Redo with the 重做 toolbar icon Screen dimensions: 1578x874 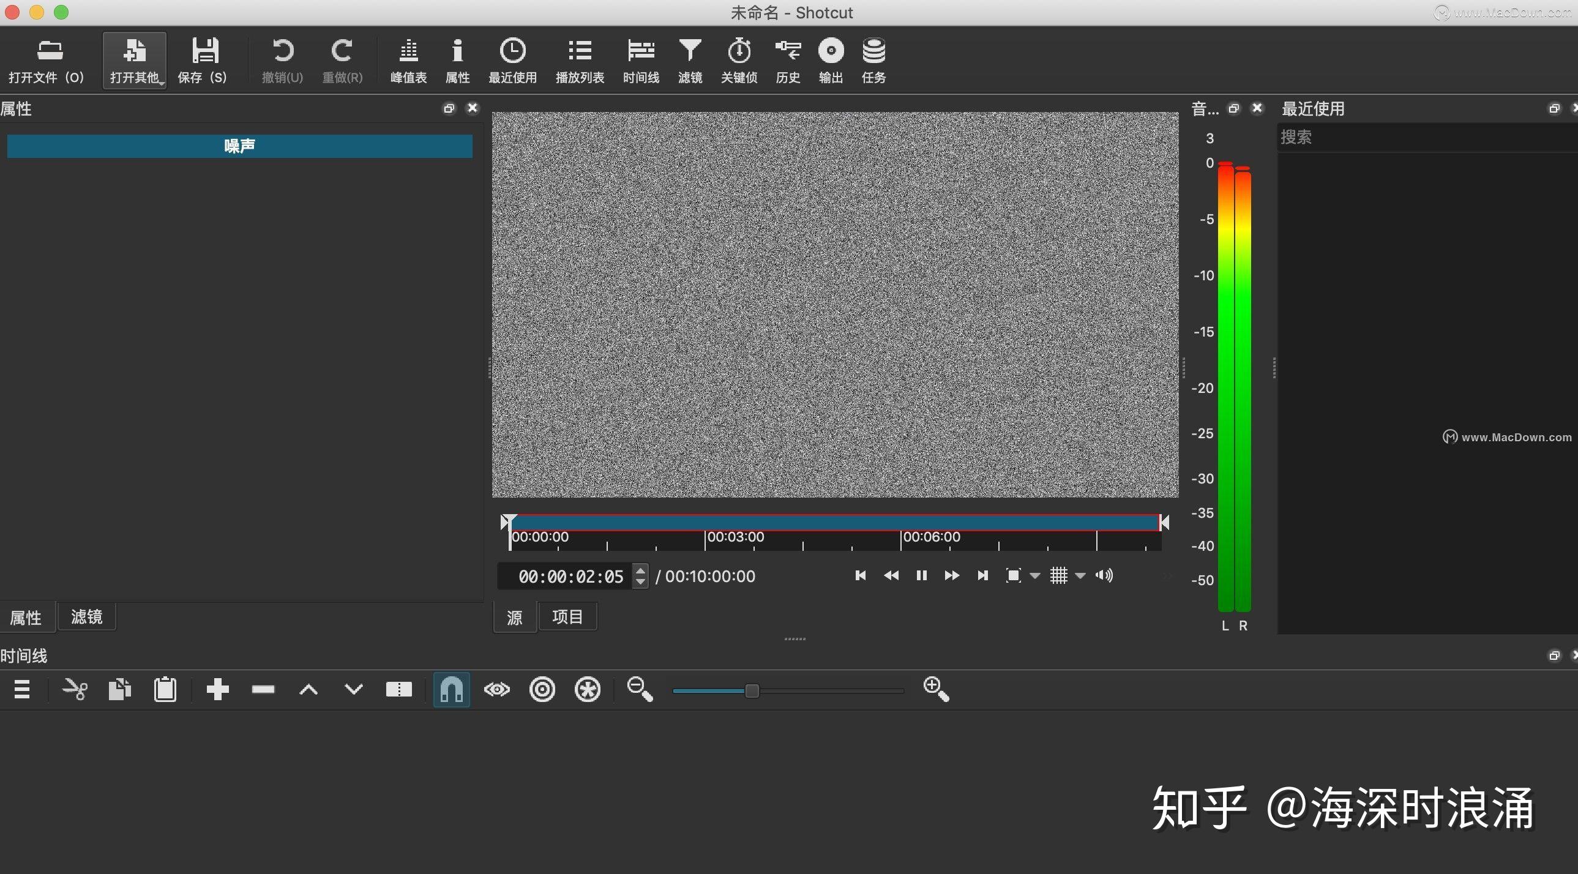click(x=342, y=61)
